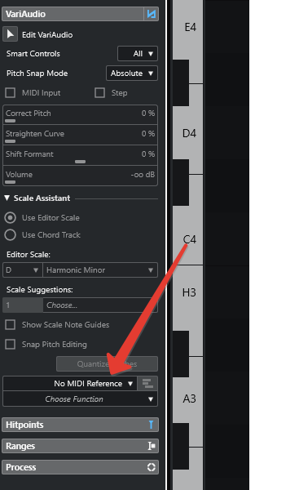Click the Correct Pitch slider
The width and height of the screenshot is (299, 490).
click(x=80, y=115)
